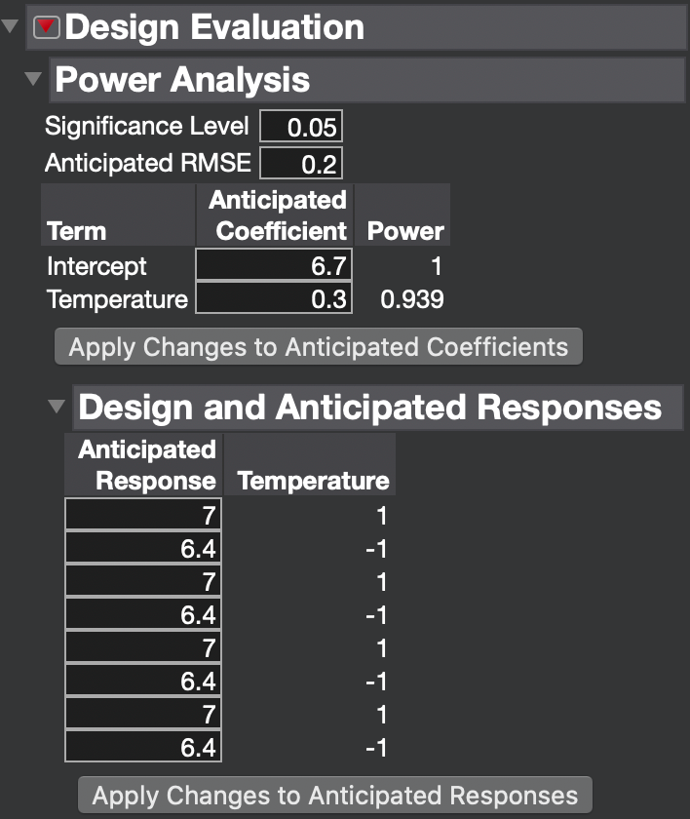
Task: Select the second Anticipated Response cell
Action: (143, 548)
